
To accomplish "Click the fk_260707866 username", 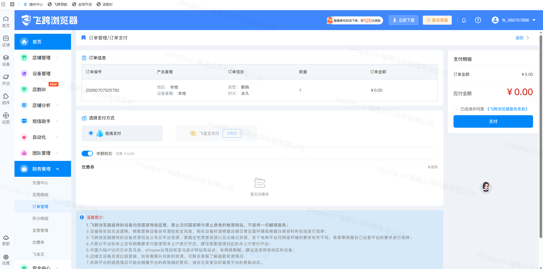I will (x=515, y=20).
